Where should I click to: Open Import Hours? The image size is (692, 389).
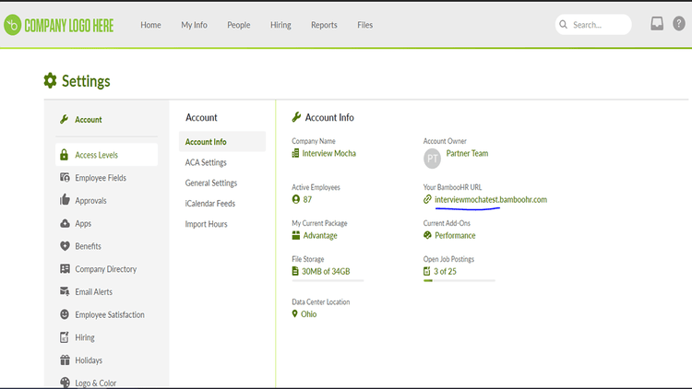[x=206, y=224]
